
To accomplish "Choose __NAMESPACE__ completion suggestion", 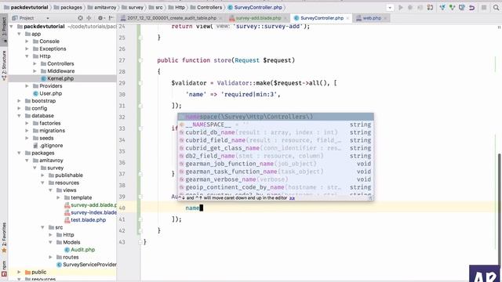I will pyautogui.click(x=275, y=125).
